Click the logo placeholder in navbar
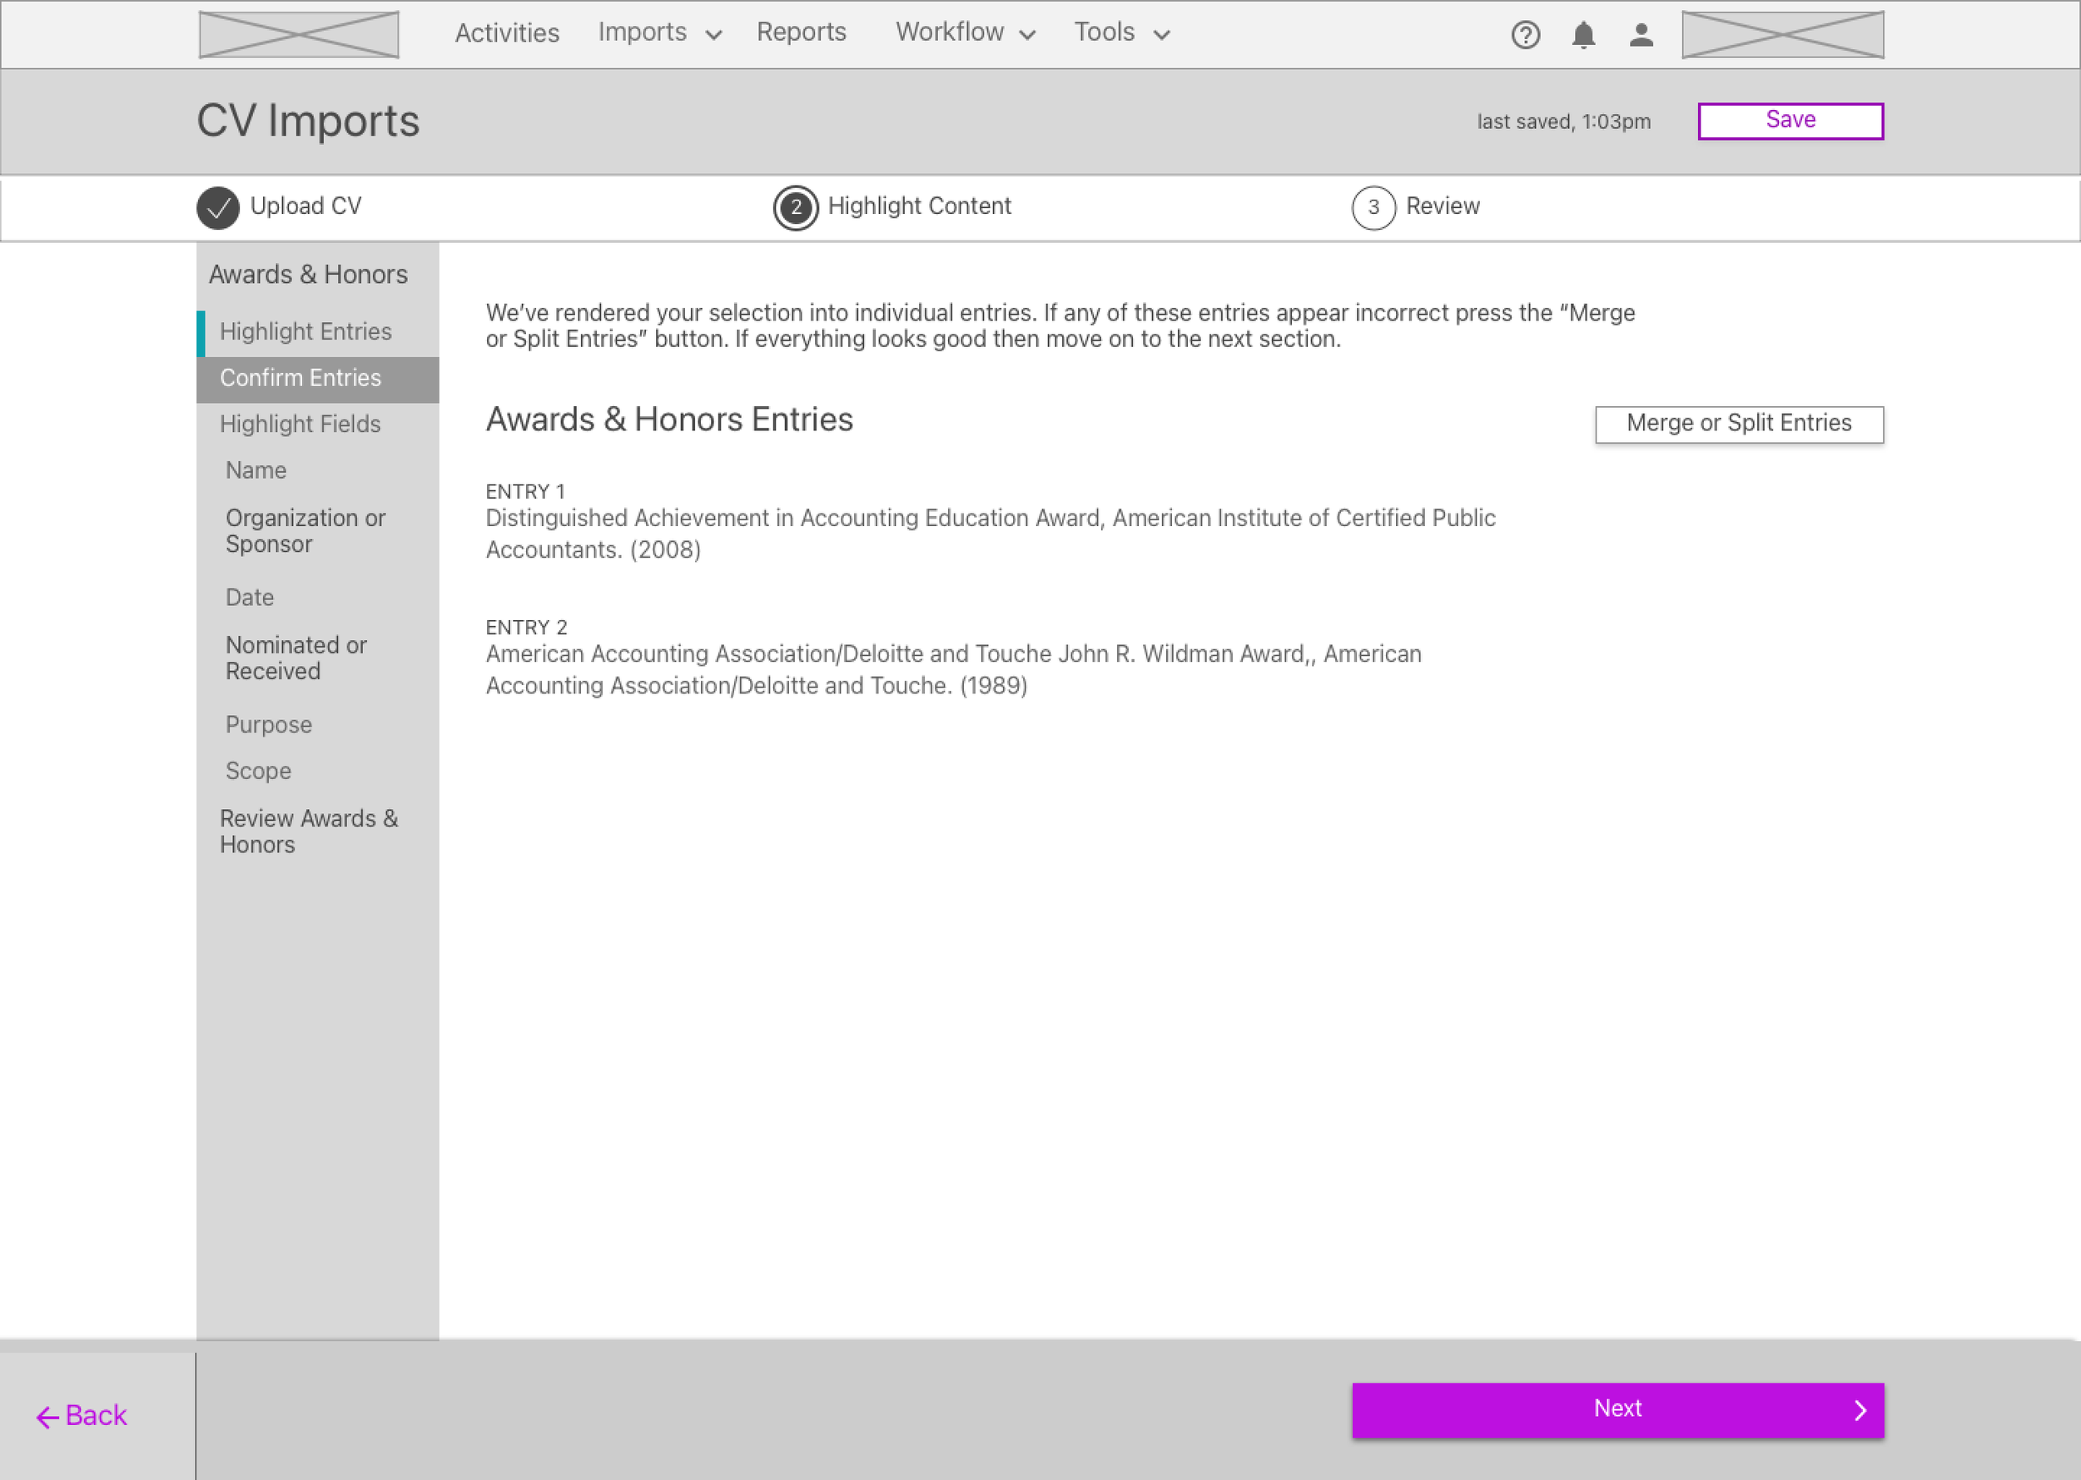This screenshot has height=1480, width=2081. pyautogui.click(x=299, y=35)
